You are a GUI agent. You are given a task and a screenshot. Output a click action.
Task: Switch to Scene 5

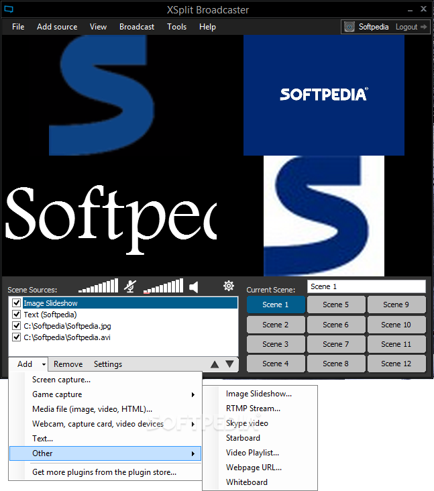[x=336, y=305]
